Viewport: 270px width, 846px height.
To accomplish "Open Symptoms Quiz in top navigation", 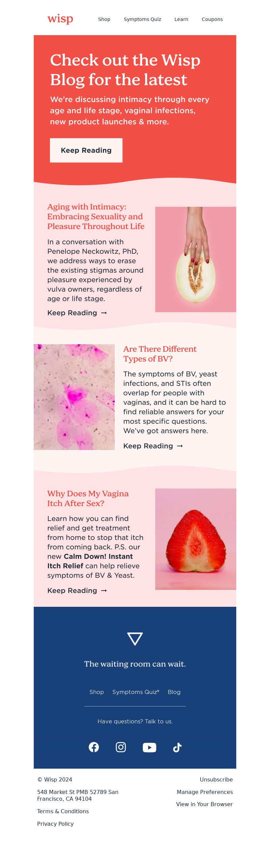I will 142,19.
